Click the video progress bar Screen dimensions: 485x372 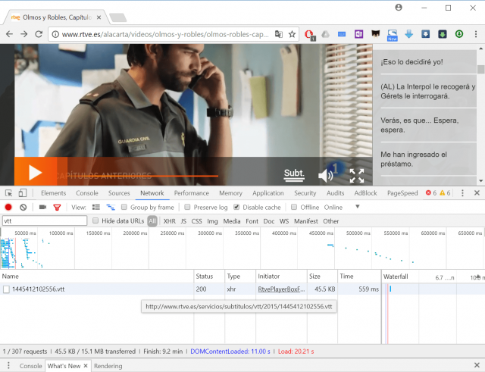(x=138, y=176)
